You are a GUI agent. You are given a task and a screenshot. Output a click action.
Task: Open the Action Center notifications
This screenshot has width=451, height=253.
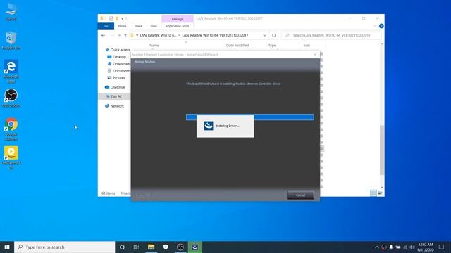(x=442, y=247)
